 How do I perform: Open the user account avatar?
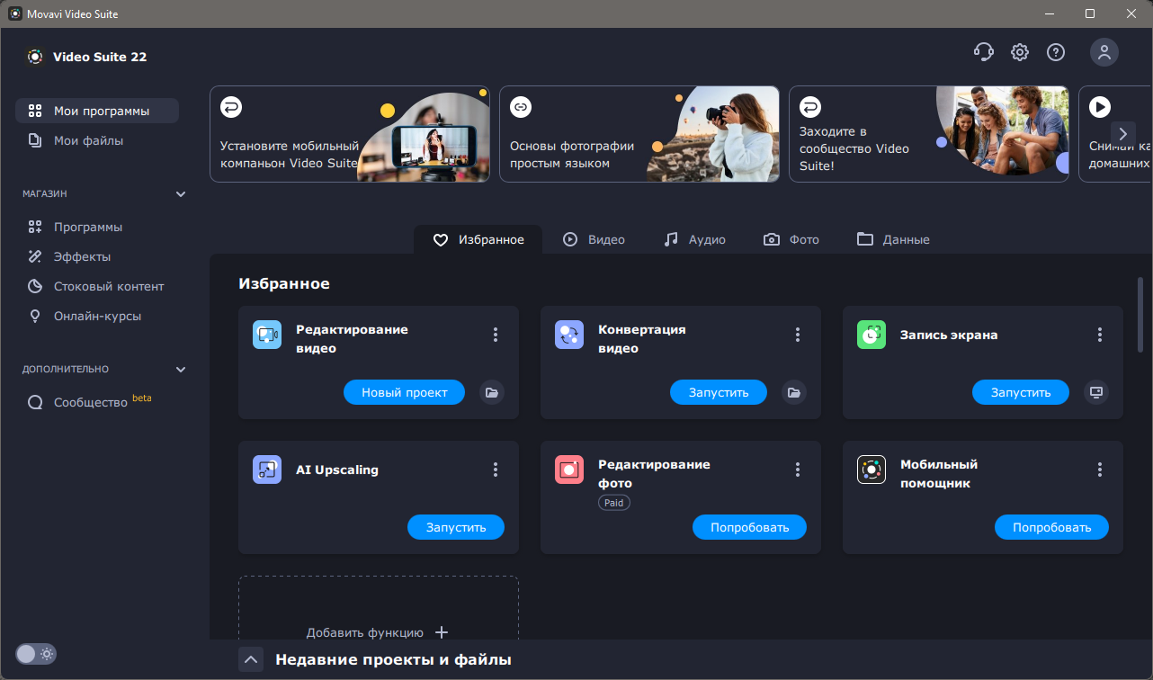click(x=1104, y=52)
